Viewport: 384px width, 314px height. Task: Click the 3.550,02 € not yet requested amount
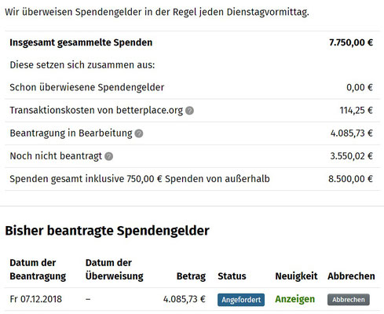(352, 156)
